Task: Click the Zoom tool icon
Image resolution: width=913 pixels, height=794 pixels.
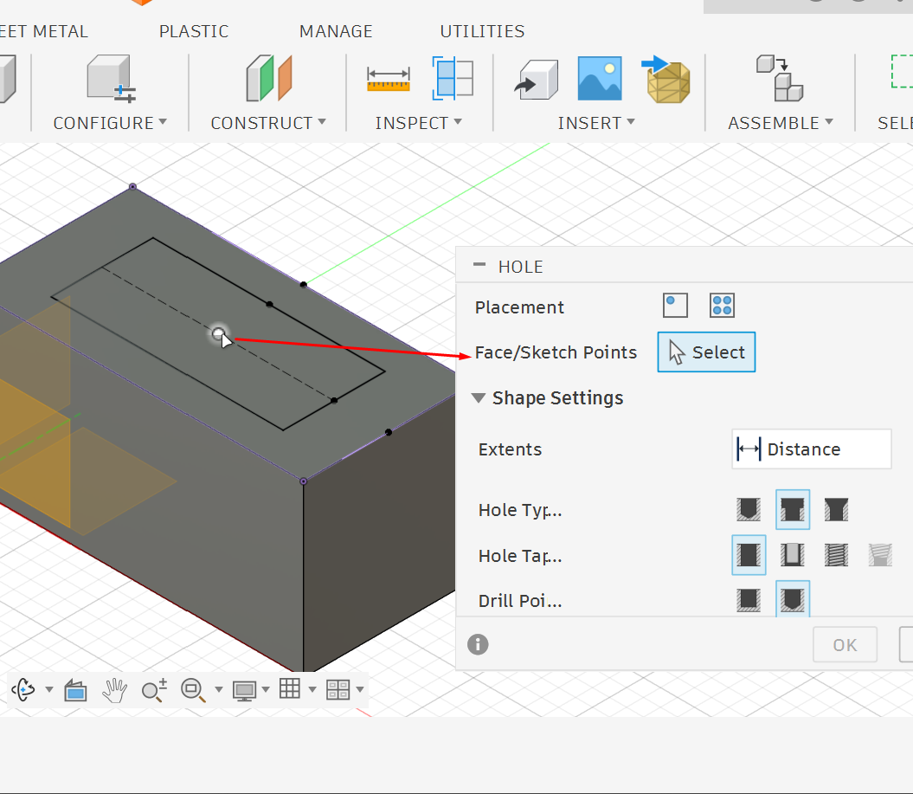Action: click(154, 690)
